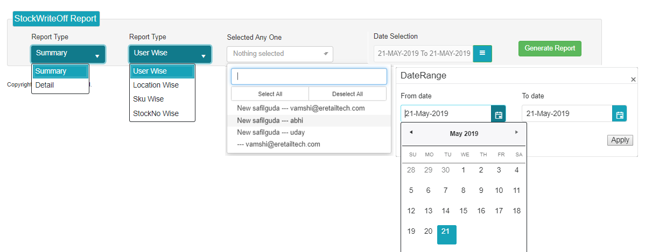This screenshot has height=252, width=645.
Task: Select New safilguda --- abhi entry
Action: click(x=270, y=120)
